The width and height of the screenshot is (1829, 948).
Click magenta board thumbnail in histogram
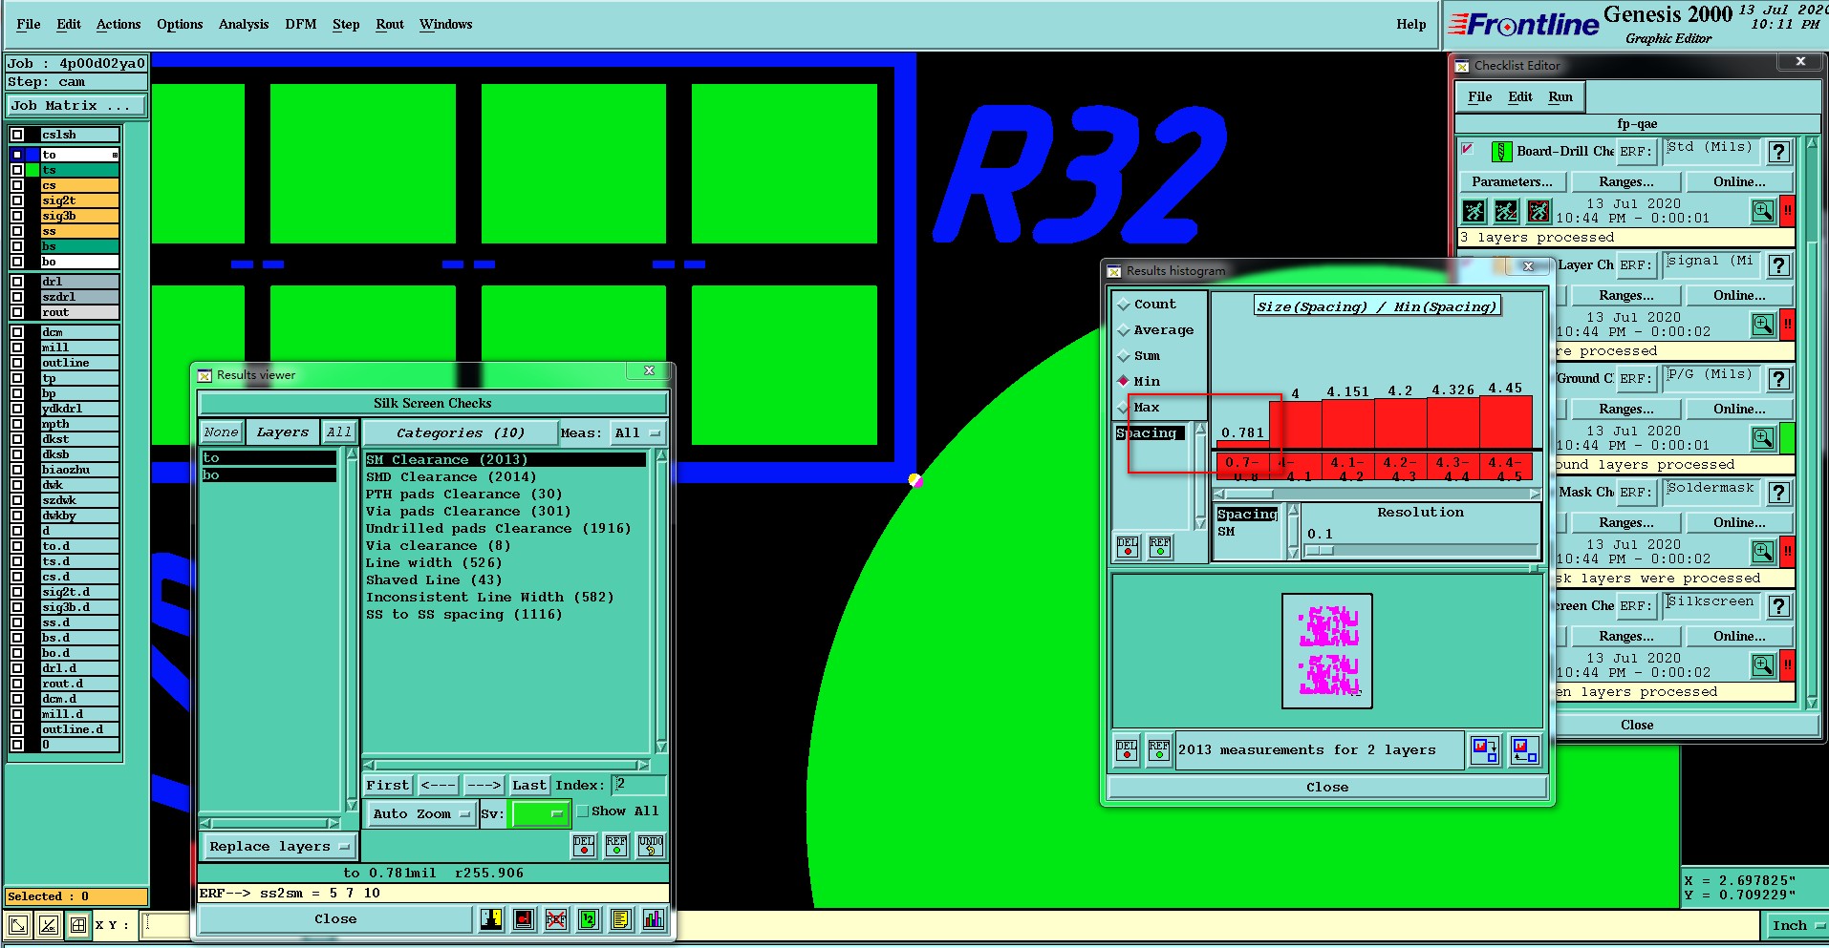tap(1327, 651)
